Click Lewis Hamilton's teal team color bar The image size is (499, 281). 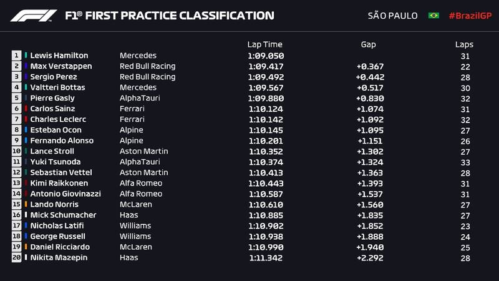pos(26,56)
